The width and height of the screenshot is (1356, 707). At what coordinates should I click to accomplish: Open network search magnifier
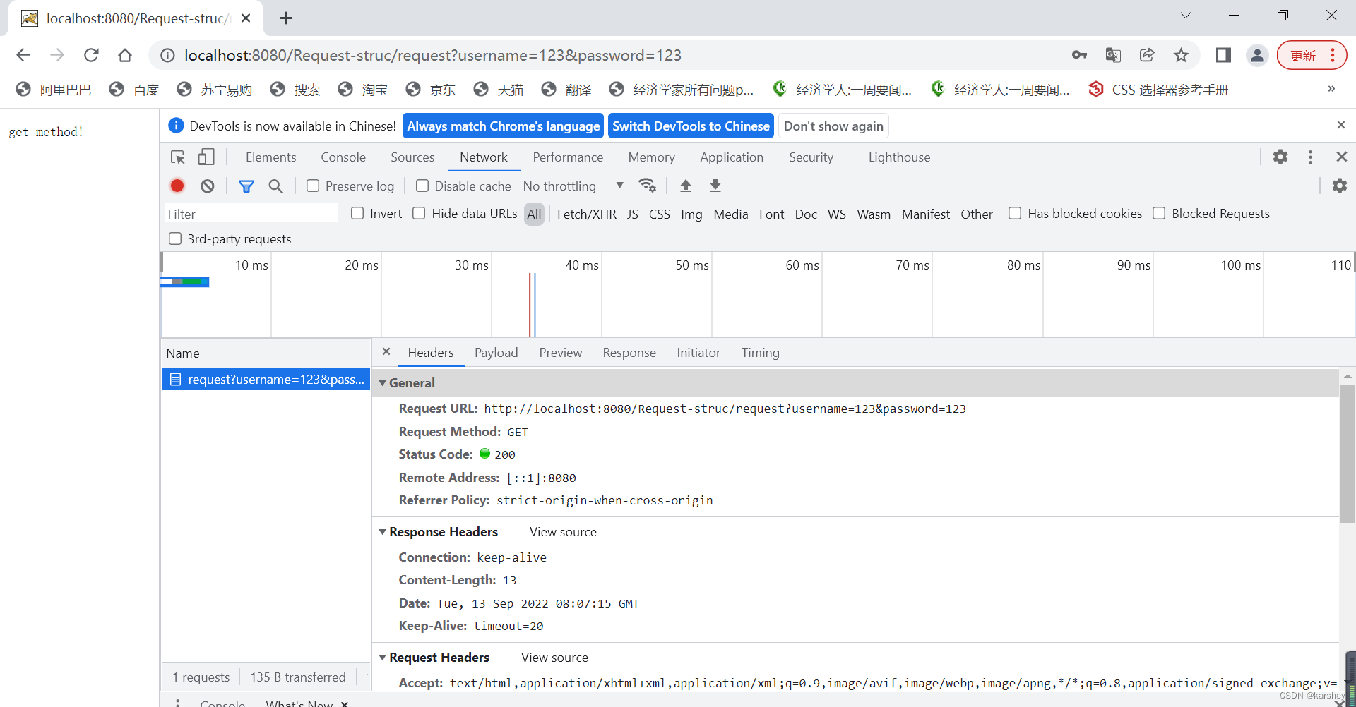click(275, 186)
